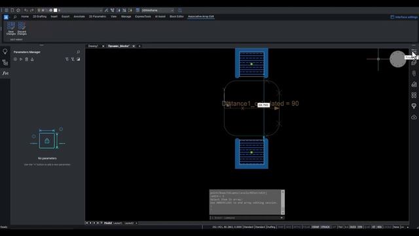Toggle DYN in the status bar
Screen dimensions: 419x236
click(360, 227)
